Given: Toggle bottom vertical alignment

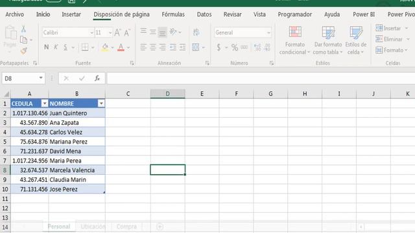Looking at the screenshot, I should 163,32.
